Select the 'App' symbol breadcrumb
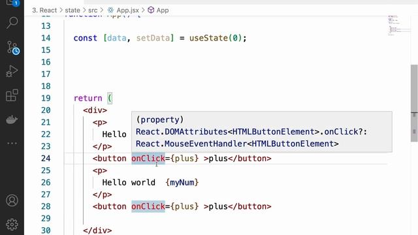 click(163, 10)
